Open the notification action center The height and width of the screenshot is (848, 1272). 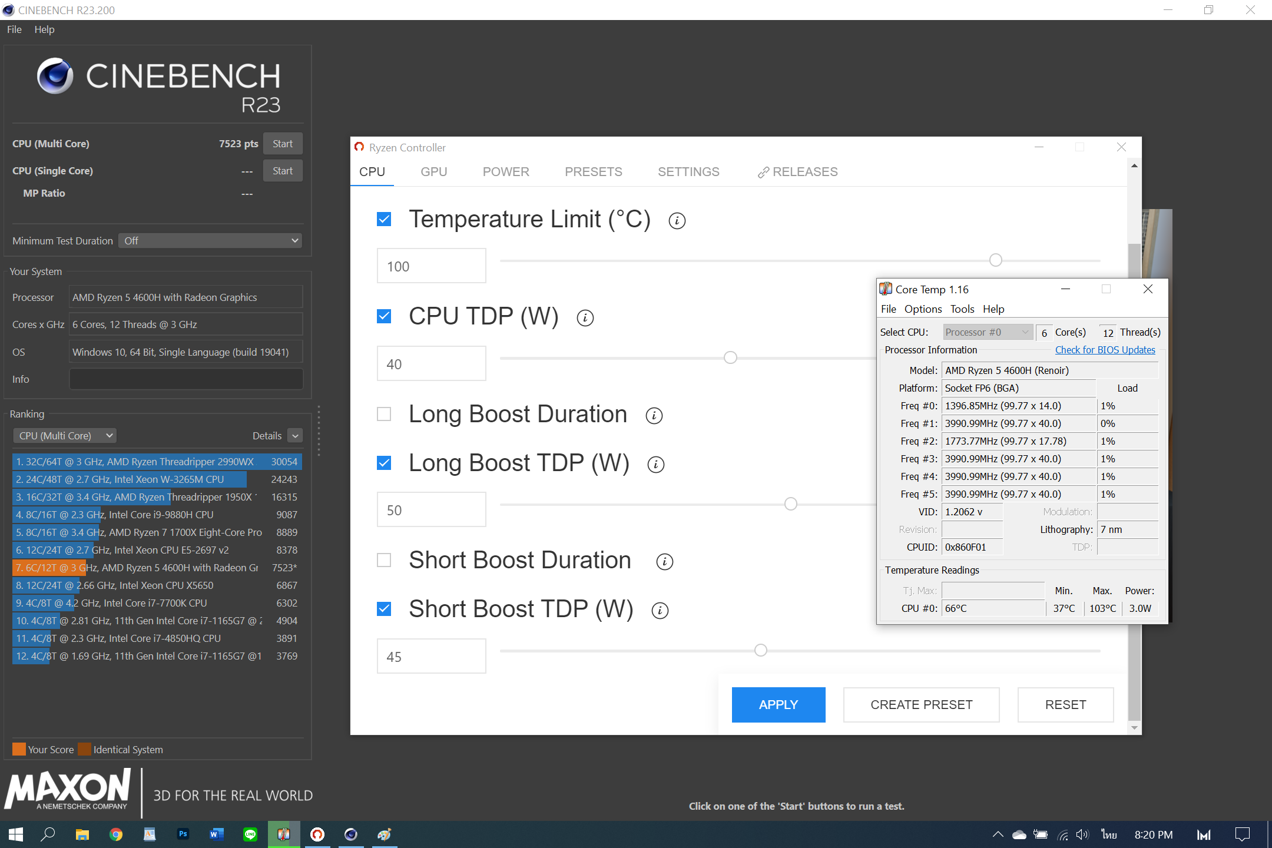click(x=1242, y=834)
